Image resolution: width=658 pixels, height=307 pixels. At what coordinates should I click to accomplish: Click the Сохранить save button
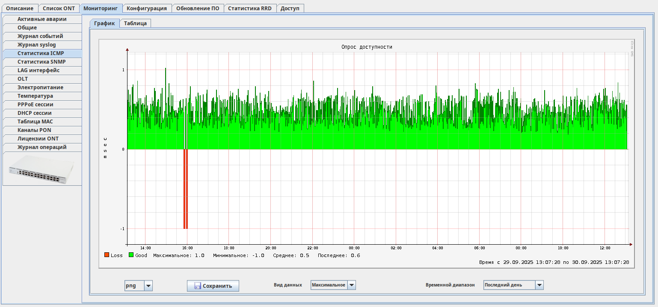pyautogui.click(x=213, y=286)
